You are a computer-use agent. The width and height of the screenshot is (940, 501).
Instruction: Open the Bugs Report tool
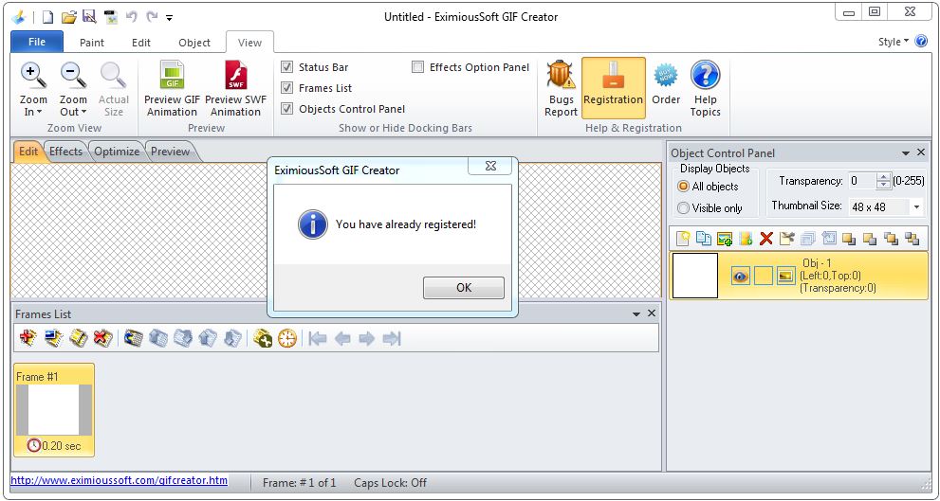point(562,89)
